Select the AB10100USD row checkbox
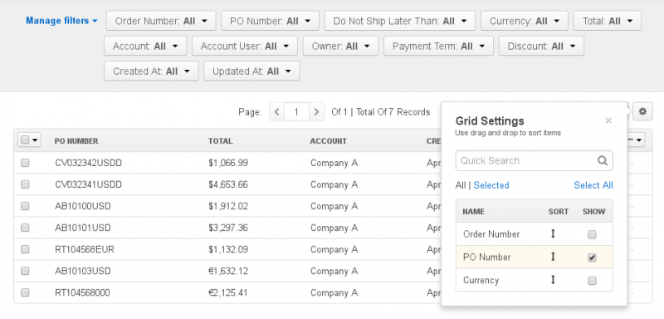The width and height of the screenshot is (664, 319). point(25,206)
